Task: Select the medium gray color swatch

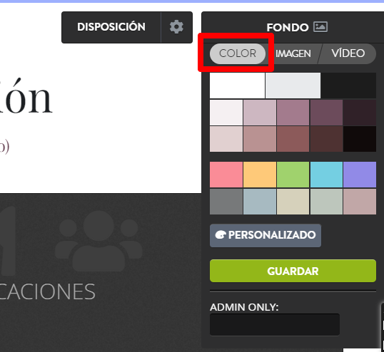Action: (226, 202)
